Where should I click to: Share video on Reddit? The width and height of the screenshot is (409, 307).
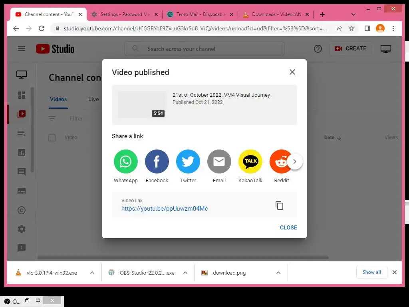pyautogui.click(x=279, y=161)
